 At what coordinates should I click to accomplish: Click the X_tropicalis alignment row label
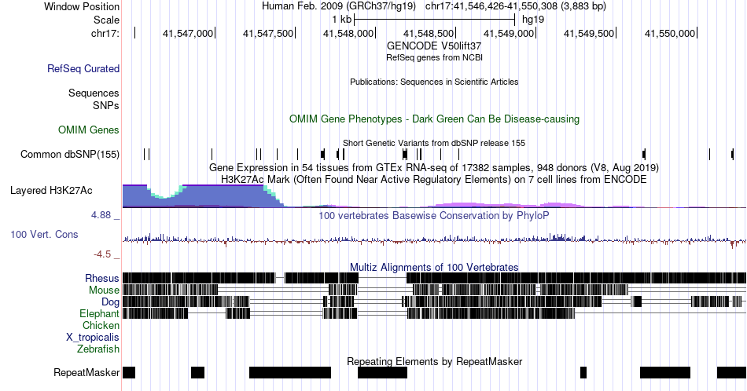click(x=93, y=338)
